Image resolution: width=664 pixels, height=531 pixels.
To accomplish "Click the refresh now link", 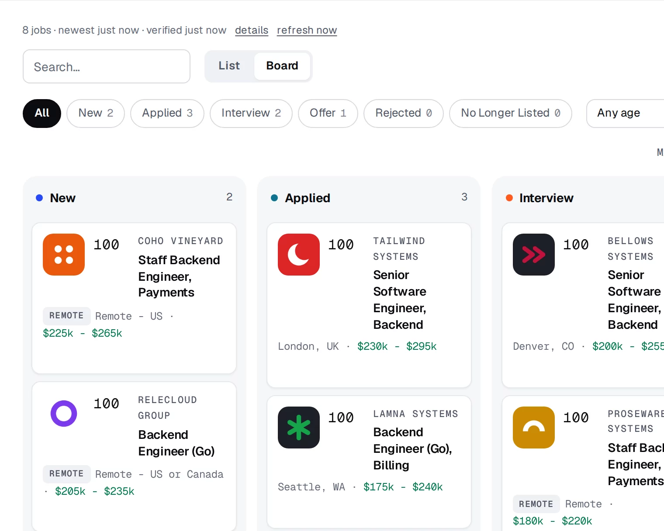I will point(307,30).
